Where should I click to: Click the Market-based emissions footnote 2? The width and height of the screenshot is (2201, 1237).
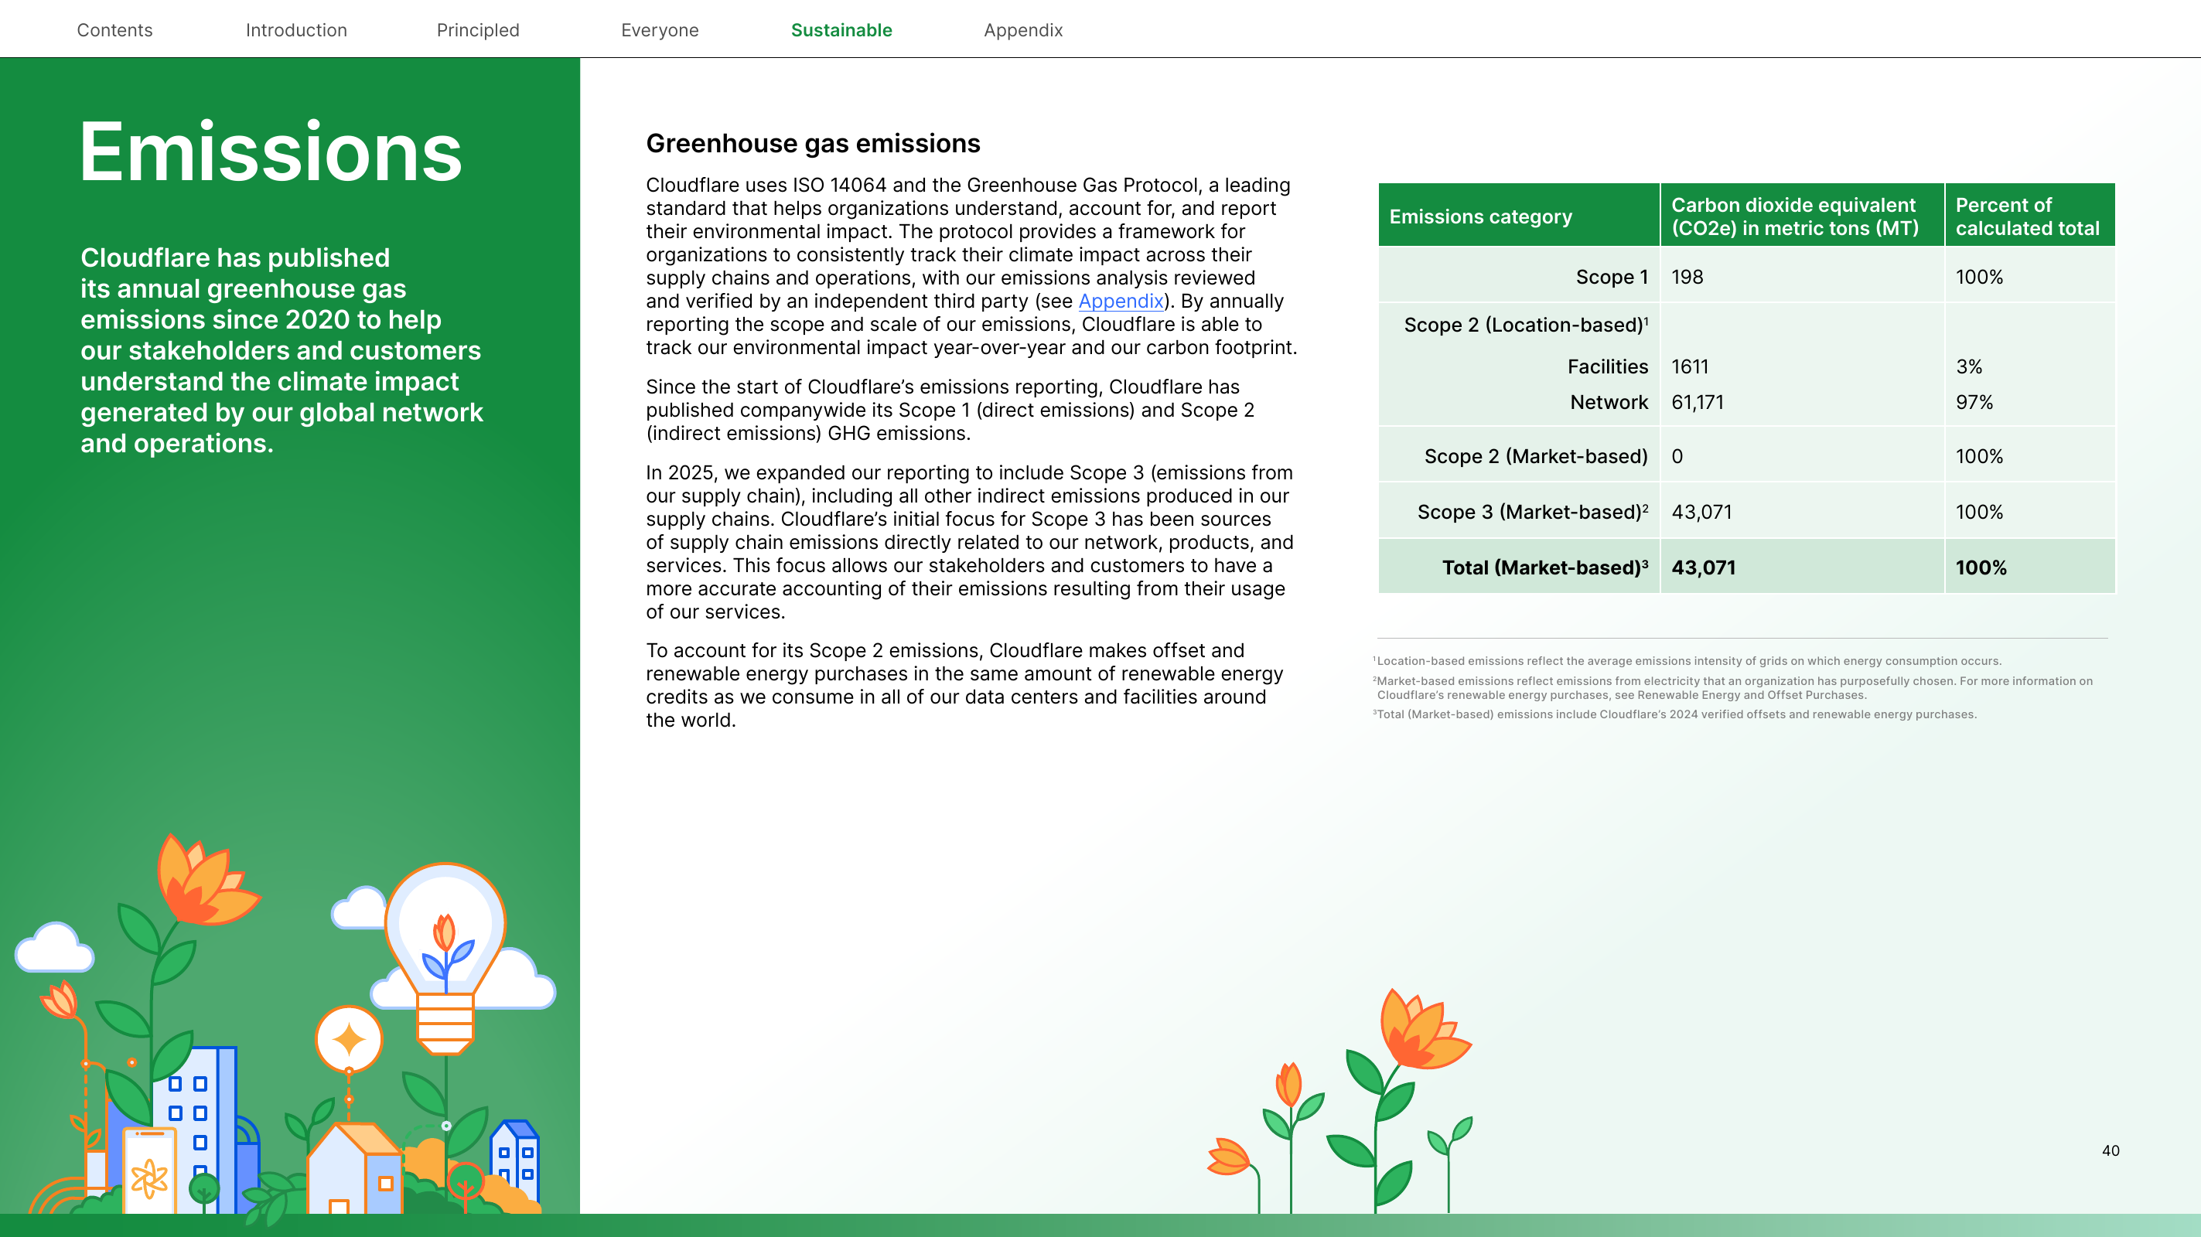coord(1733,688)
